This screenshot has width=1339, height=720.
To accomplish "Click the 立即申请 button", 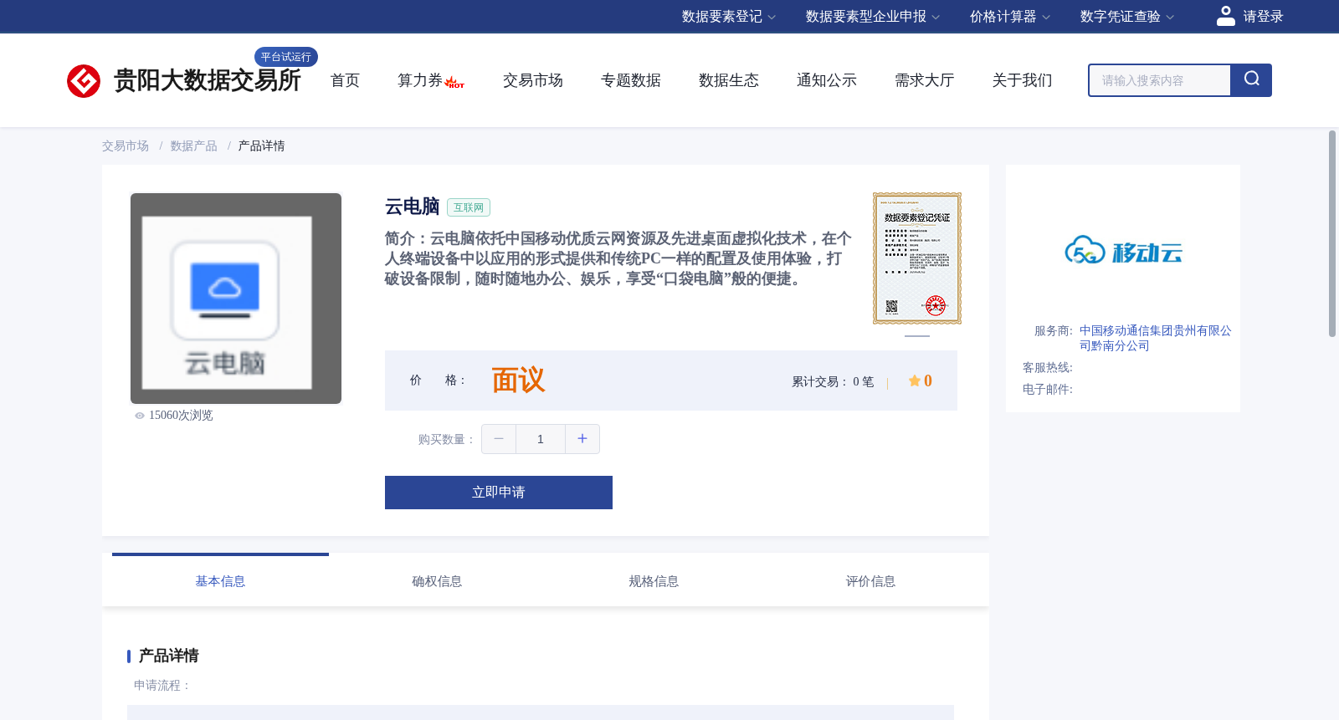I will [x=499, y=493].
